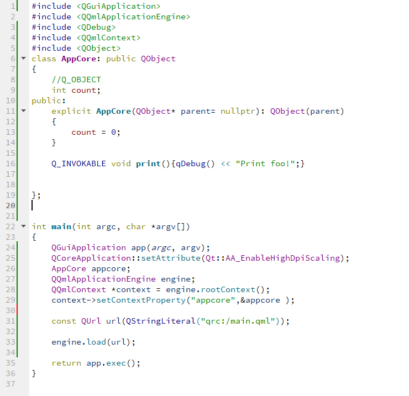This screenshot has width=409, height=396.
Task: Click the 'AppCore appcore;' declaration
Action: [91, 269]
